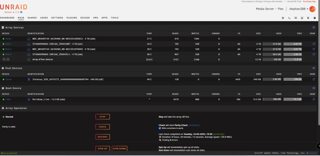Click the Parity drive disk icon
This screenshot has height=156, width=320.
point(29,39)
